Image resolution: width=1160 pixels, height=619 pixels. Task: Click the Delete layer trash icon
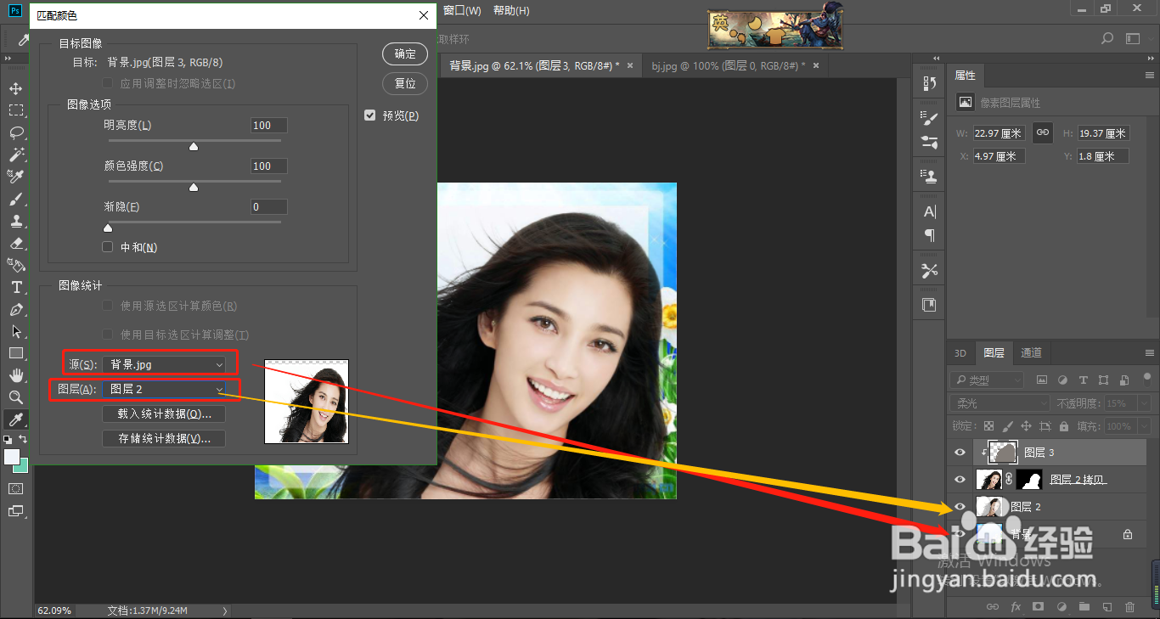(1129, 606)
